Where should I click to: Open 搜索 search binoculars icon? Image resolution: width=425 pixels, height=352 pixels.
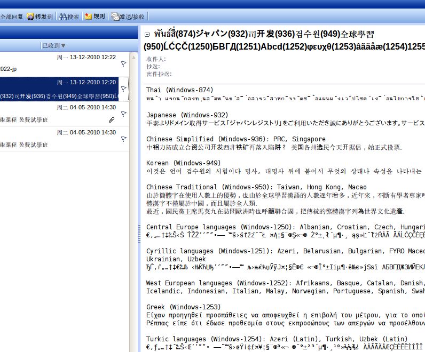pos(62,17)
